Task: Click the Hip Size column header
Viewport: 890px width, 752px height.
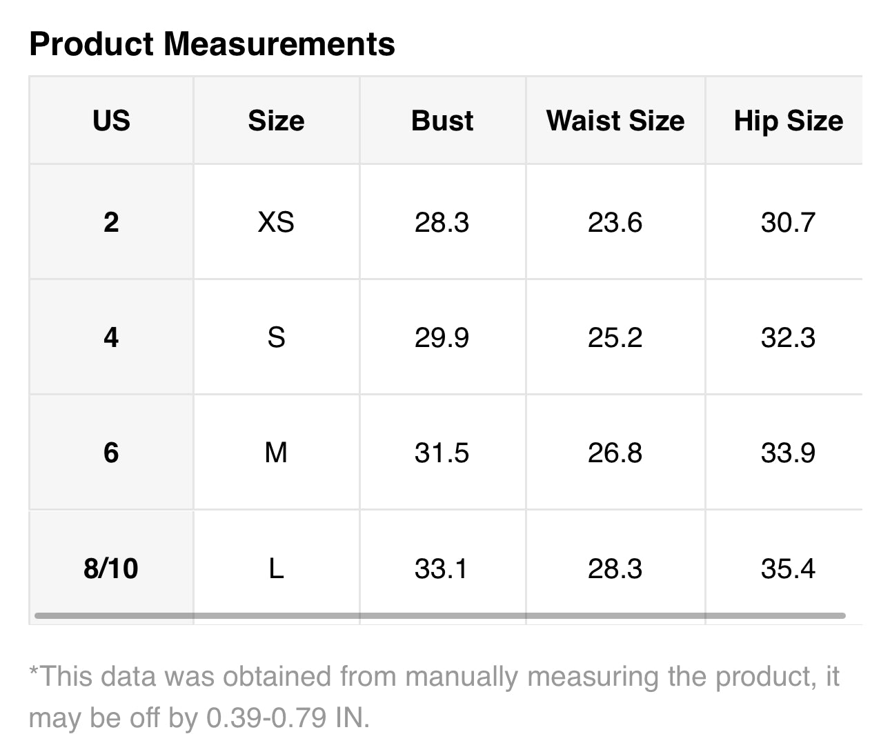Action: tap(788, 121)
